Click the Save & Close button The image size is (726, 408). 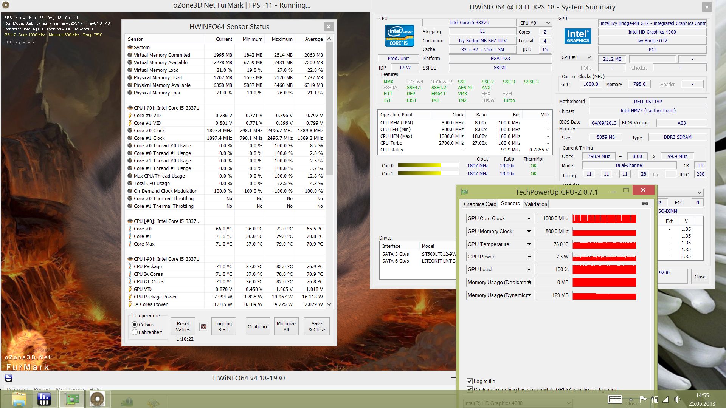coord(317,327)
